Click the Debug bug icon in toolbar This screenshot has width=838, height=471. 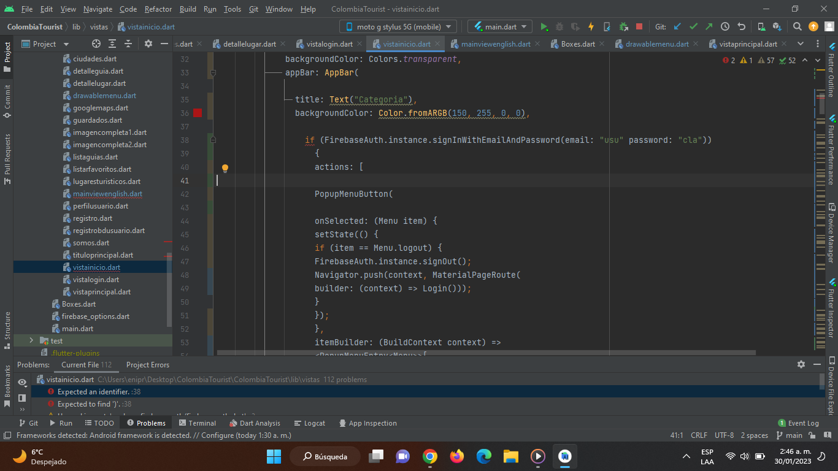[x=559, y=27]
